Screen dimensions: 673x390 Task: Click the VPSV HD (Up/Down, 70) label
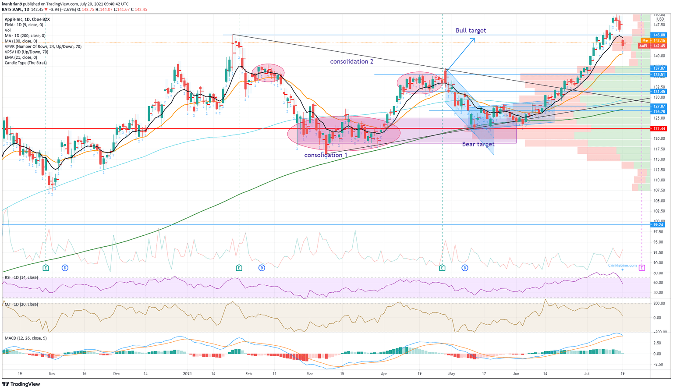pyautogui.click(x=26, y=52)
